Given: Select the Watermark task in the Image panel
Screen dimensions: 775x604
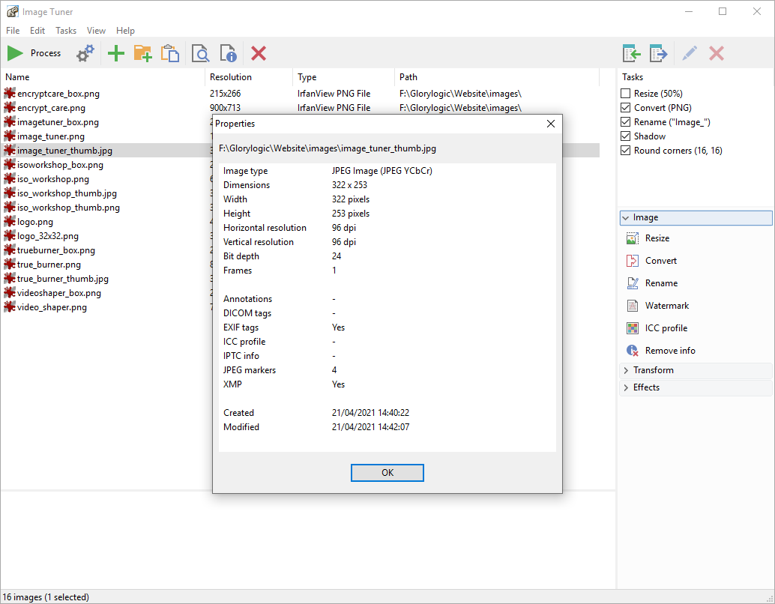Looking at the screenshot, I should pos(664,305).
